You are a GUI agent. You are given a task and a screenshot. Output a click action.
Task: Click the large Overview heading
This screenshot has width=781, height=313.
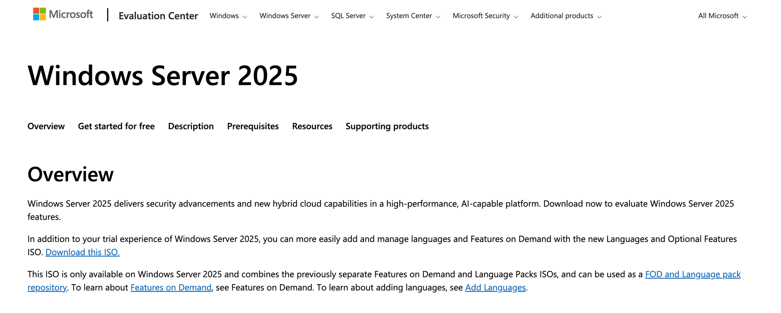coord(71,174)
